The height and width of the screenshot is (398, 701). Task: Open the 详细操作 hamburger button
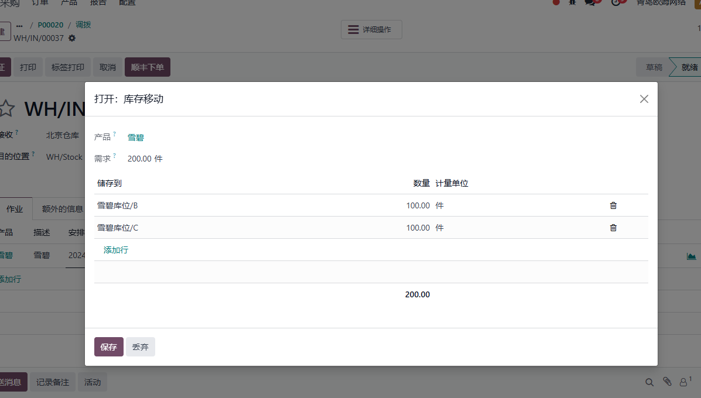[x=371, y=29]
